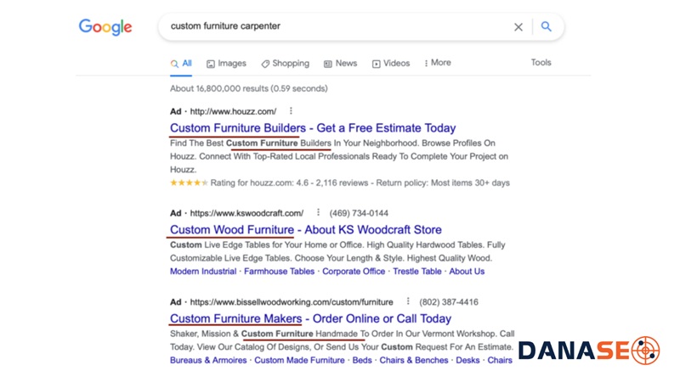
Task: Switch to the Images tab
Action: pyautogui.click(x=226, y=64)
